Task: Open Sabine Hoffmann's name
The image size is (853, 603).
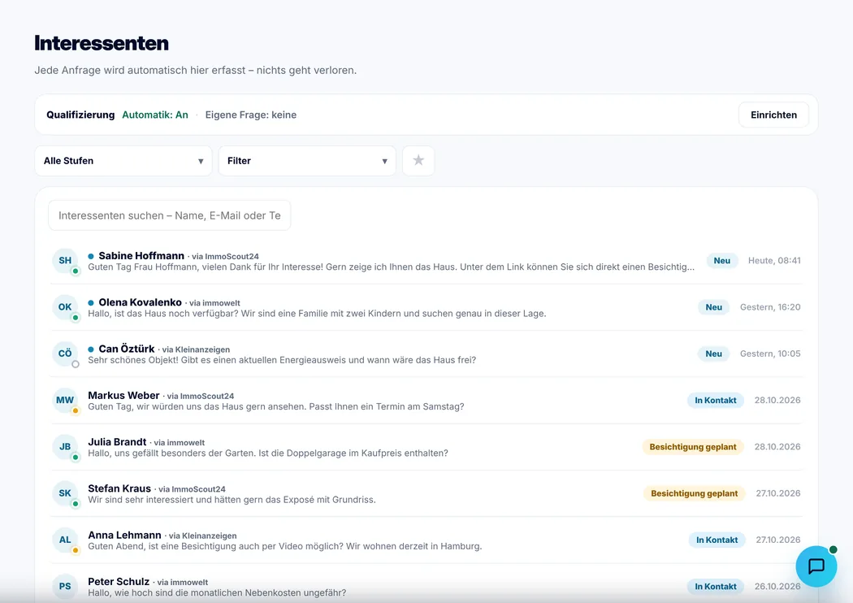Action: tap(141, 256)
